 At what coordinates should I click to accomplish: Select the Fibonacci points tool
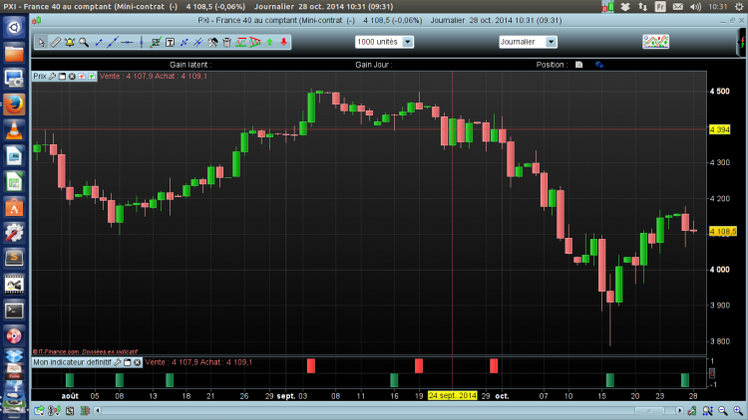(185, 43)
